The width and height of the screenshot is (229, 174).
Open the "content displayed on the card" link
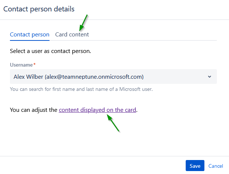tap(97, 110)
